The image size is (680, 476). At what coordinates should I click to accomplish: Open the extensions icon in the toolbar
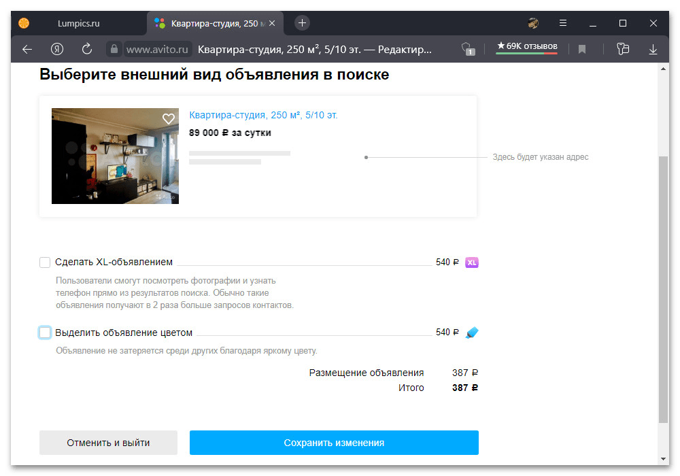[x=623, y=48]
